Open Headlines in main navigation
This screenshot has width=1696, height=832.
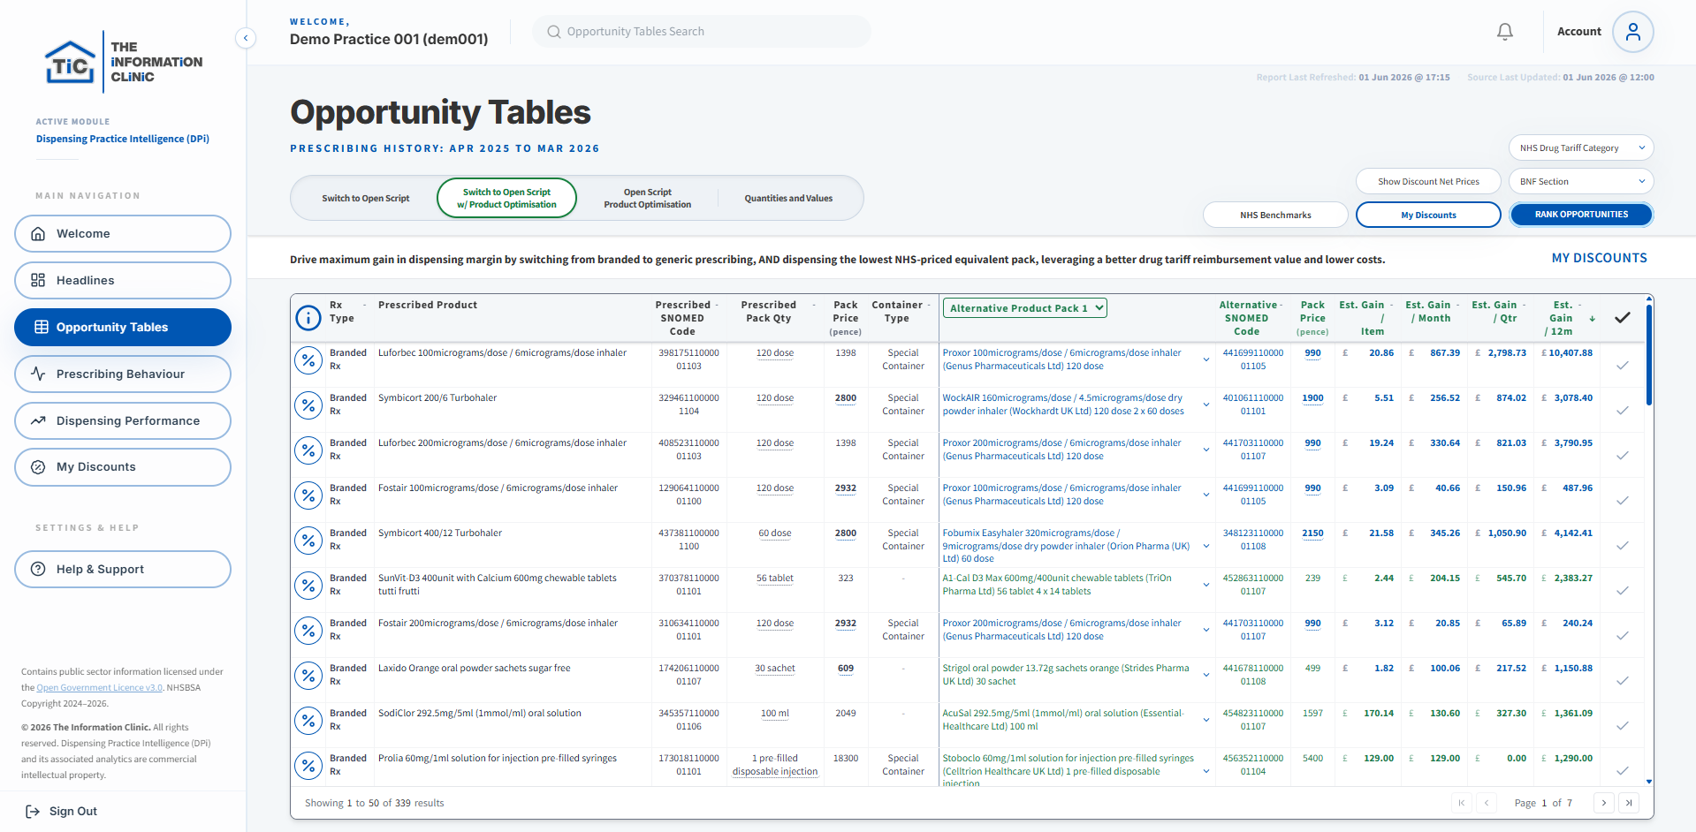coord(123,281)
